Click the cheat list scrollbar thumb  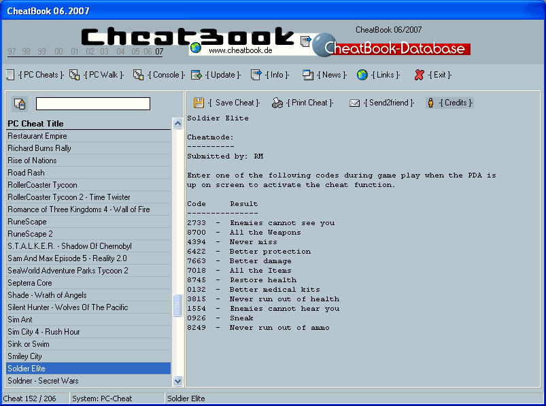click(177, 305)
